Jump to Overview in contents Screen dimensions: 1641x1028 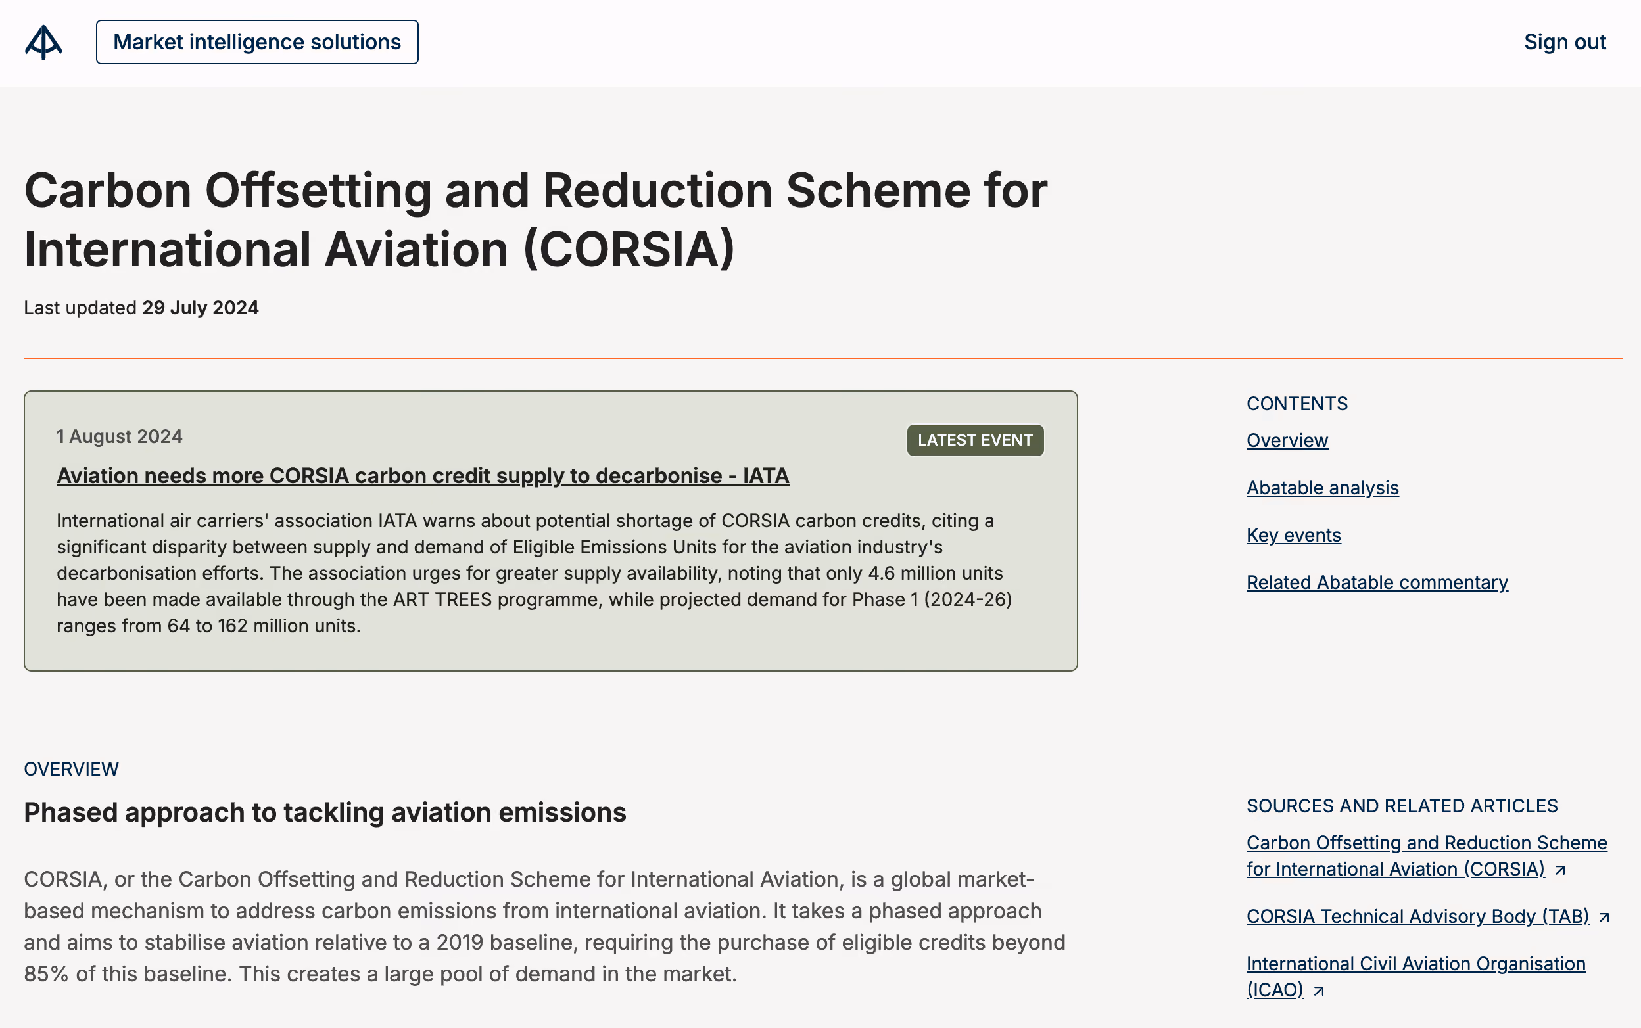[1287, 440]
